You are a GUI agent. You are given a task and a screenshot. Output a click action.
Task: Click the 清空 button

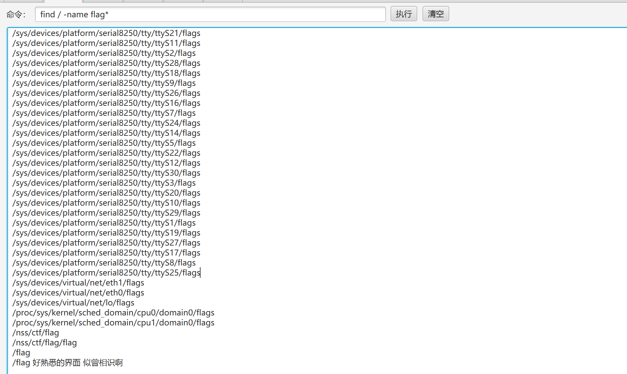click(x=436, y=14)
